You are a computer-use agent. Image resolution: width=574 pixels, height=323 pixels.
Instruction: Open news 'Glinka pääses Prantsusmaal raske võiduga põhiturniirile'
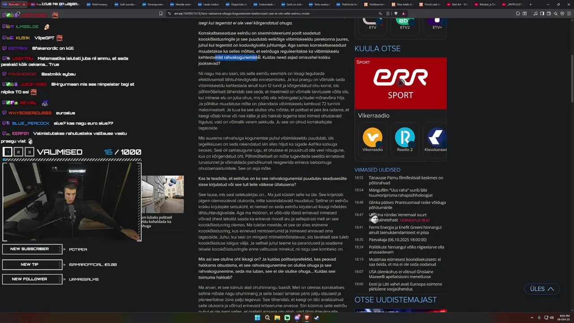coord(407,205)
